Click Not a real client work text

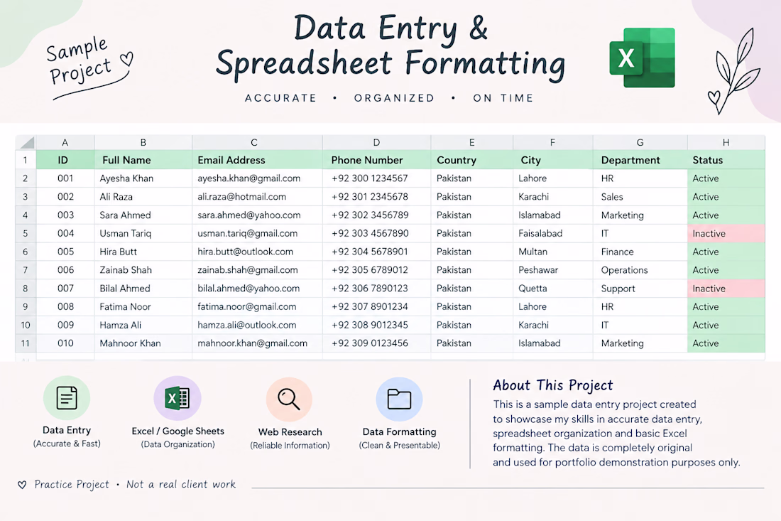(x=181, y=485)
